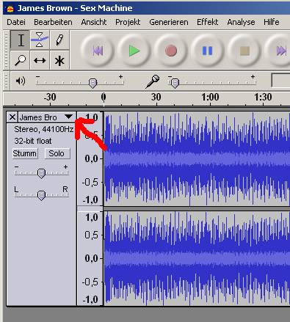Click the track pan L/R slider handle
Image resolution: width=290 pixels, height=322 pixels.
click(41, 195)
